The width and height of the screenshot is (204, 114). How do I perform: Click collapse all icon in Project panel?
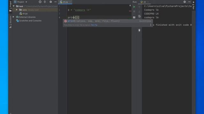[x=45, y=2]
